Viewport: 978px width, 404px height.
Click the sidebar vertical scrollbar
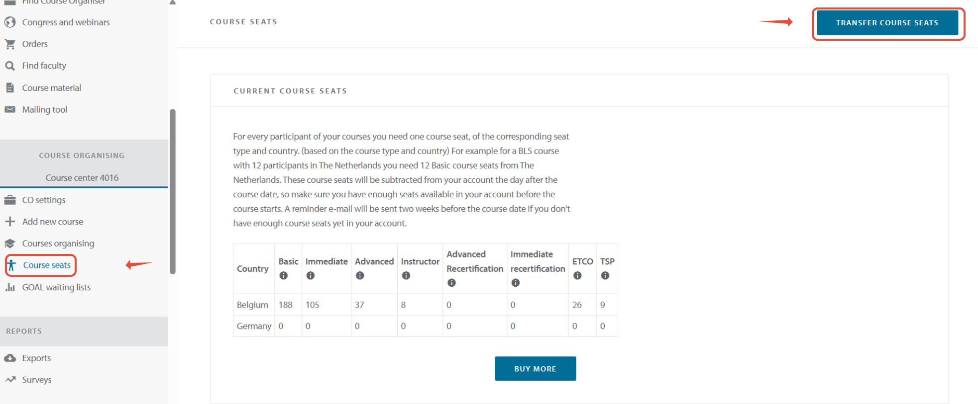point(173,191)
